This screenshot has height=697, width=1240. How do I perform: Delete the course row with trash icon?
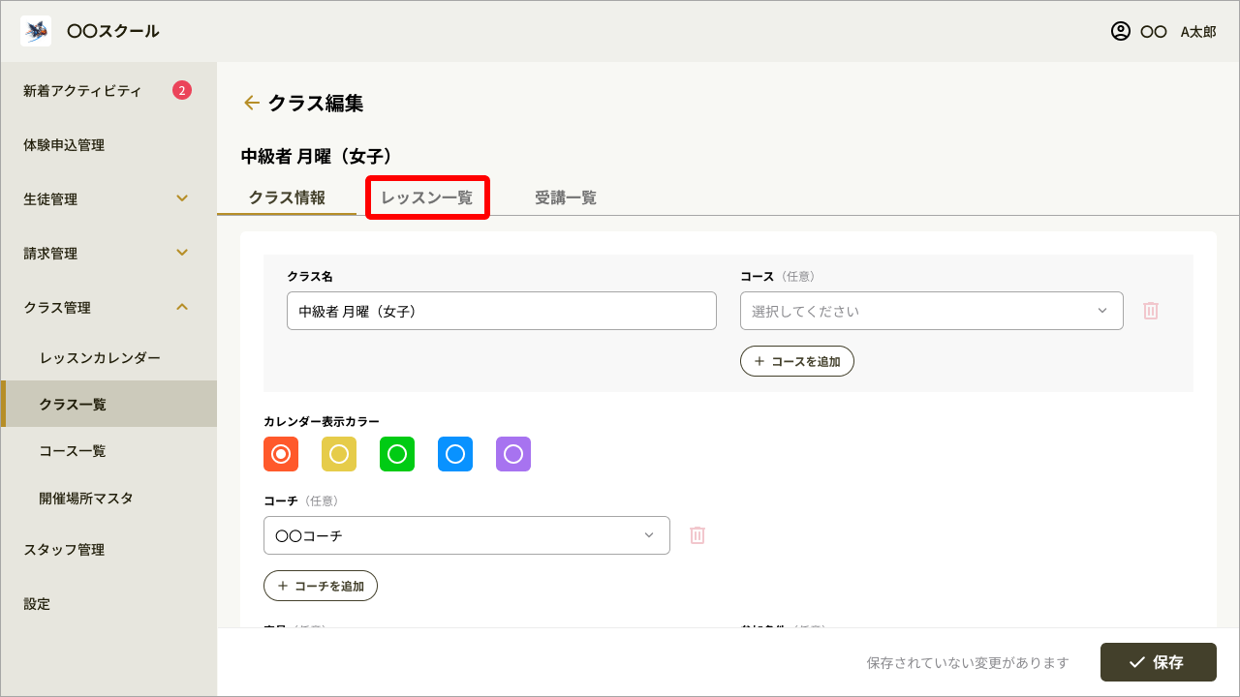coord(1151,311)
